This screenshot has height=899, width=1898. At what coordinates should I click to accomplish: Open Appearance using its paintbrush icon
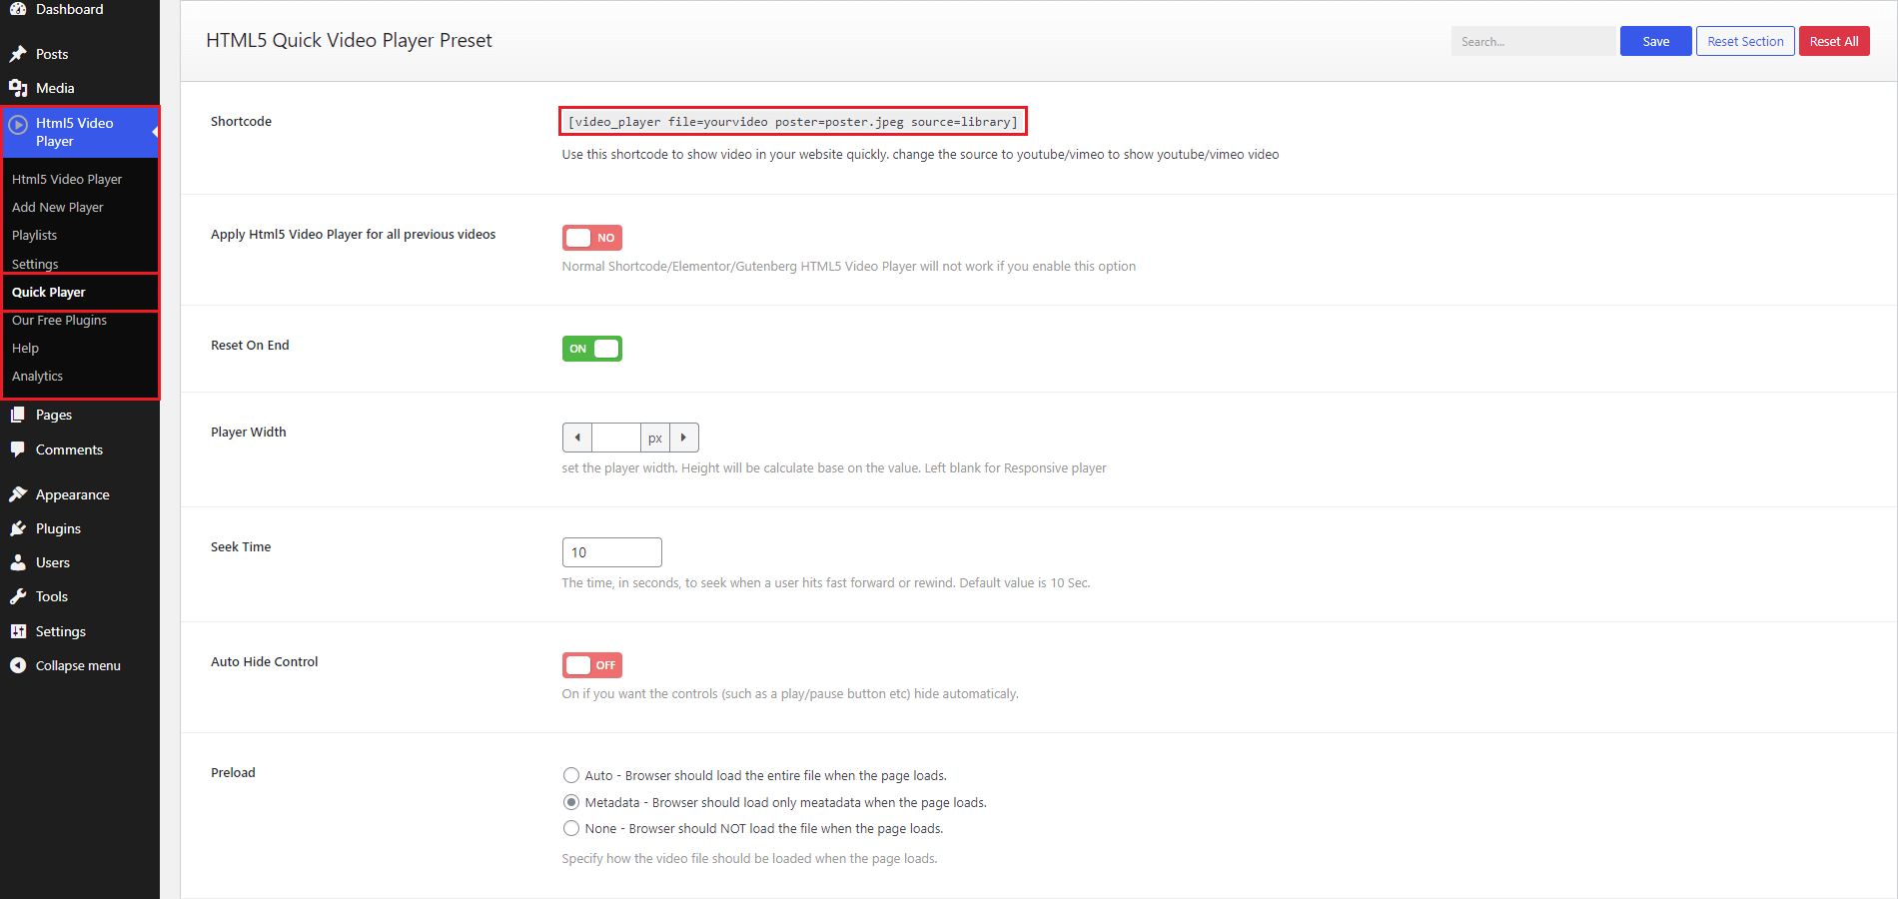[20, 493]
